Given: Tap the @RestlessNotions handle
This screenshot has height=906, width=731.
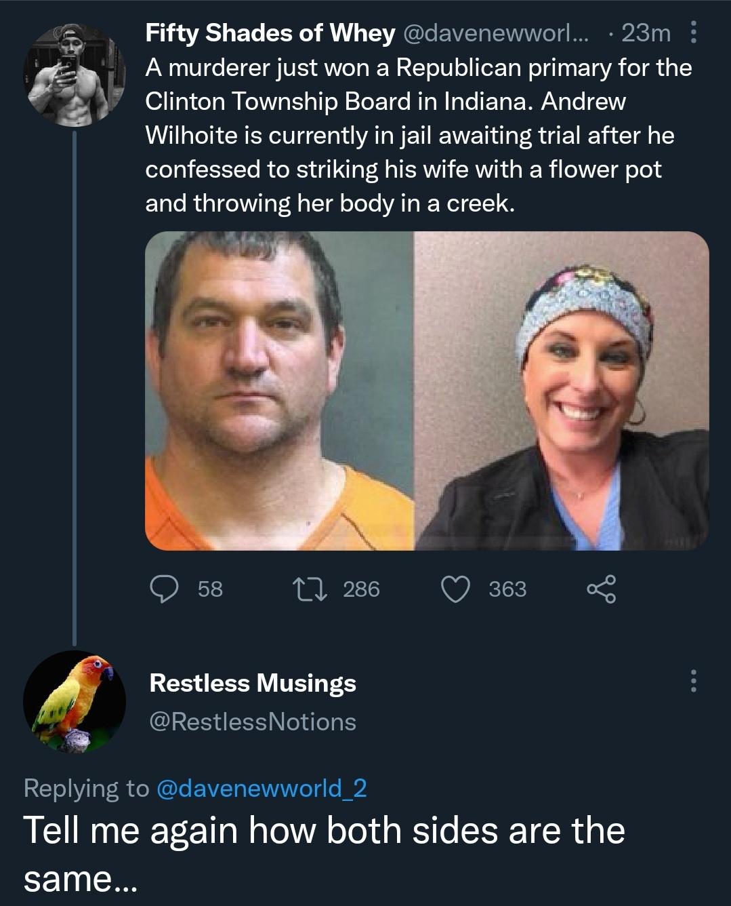Looking at the screenshot, I should click(x=252, y=722).
